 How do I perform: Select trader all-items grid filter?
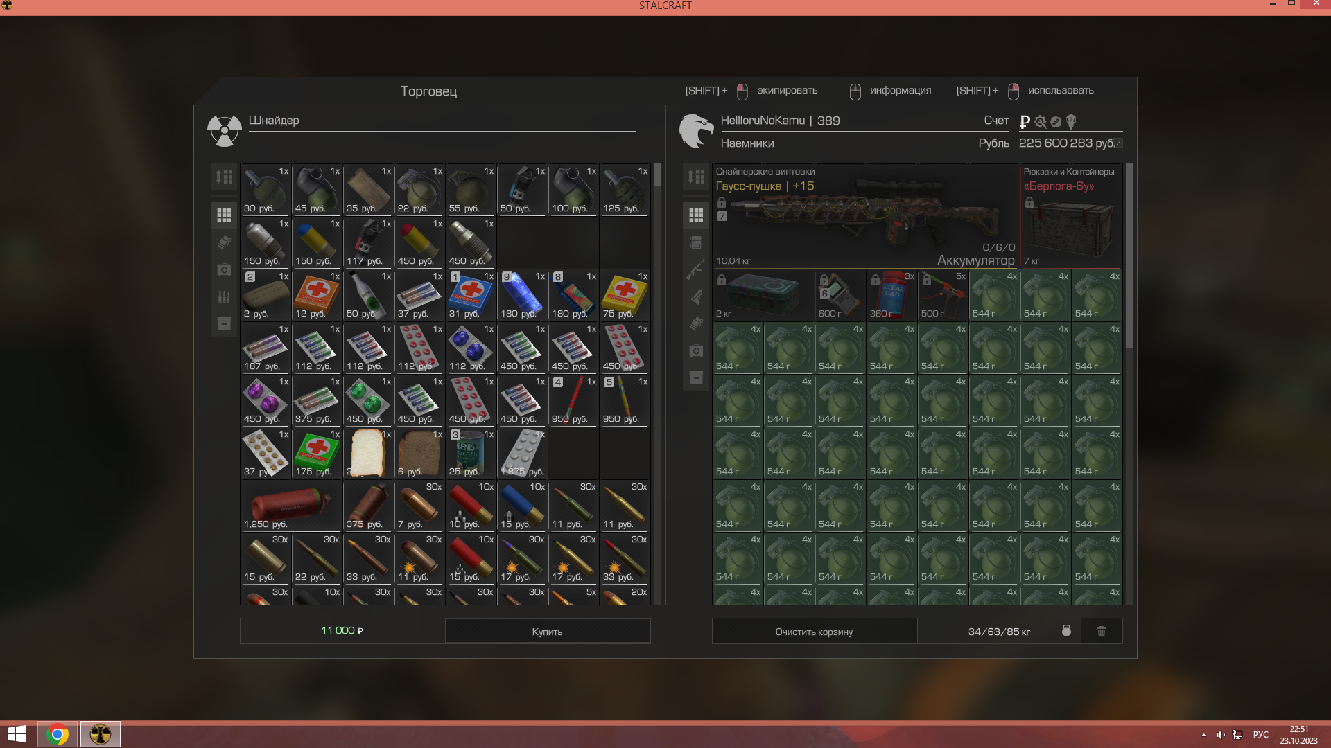click(224, 215)
